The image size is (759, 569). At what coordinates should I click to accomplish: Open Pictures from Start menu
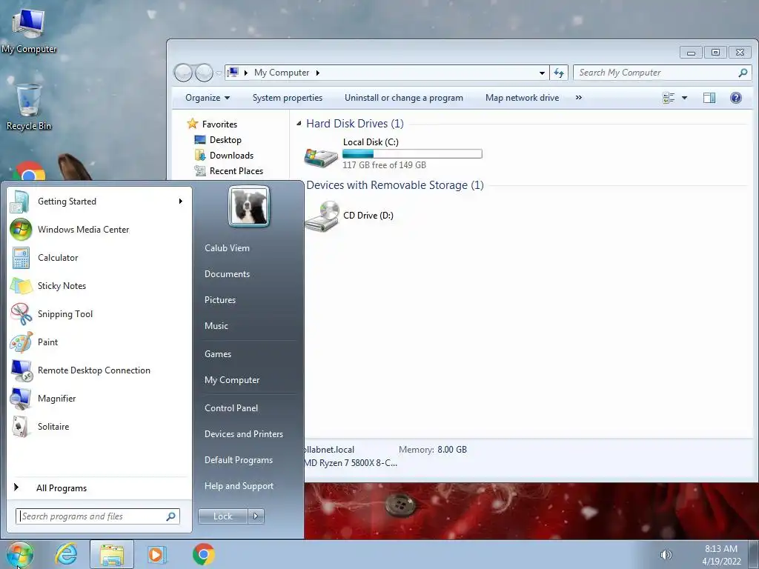219,300
